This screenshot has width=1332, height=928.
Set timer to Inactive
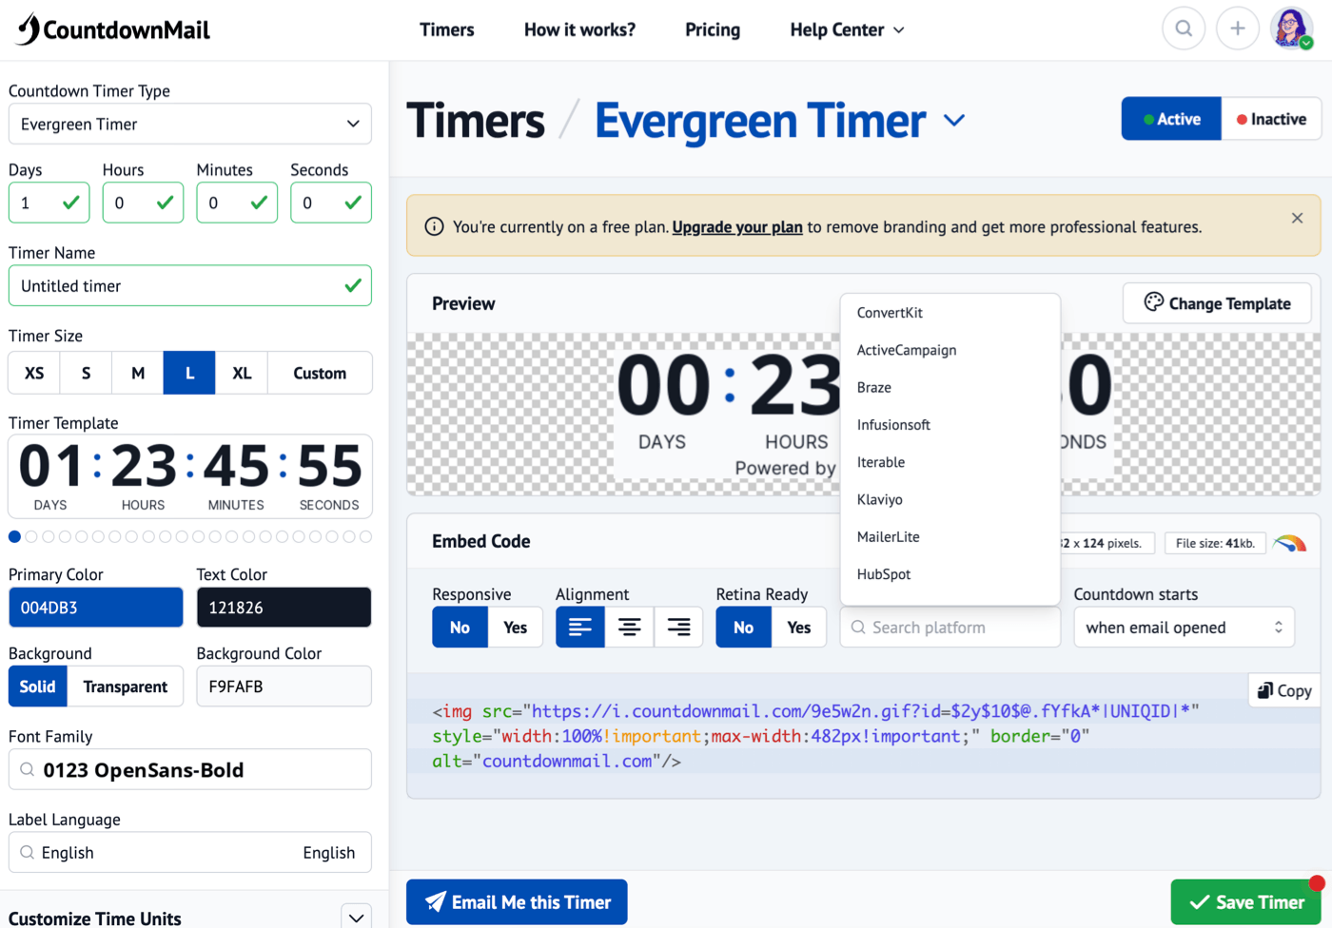coord(1271,119)
